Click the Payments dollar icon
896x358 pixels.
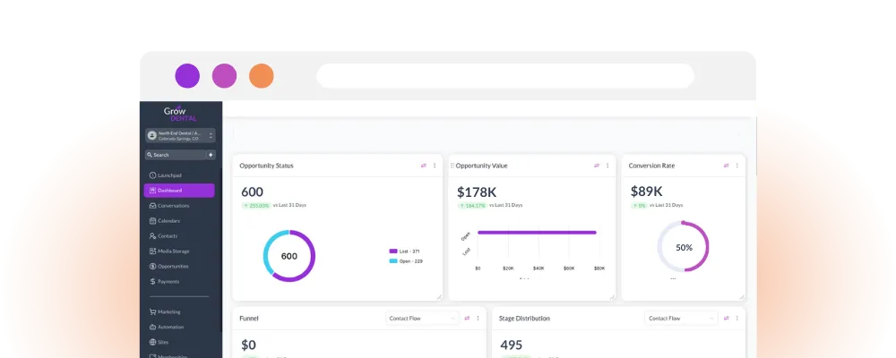[x=152, y=282]
